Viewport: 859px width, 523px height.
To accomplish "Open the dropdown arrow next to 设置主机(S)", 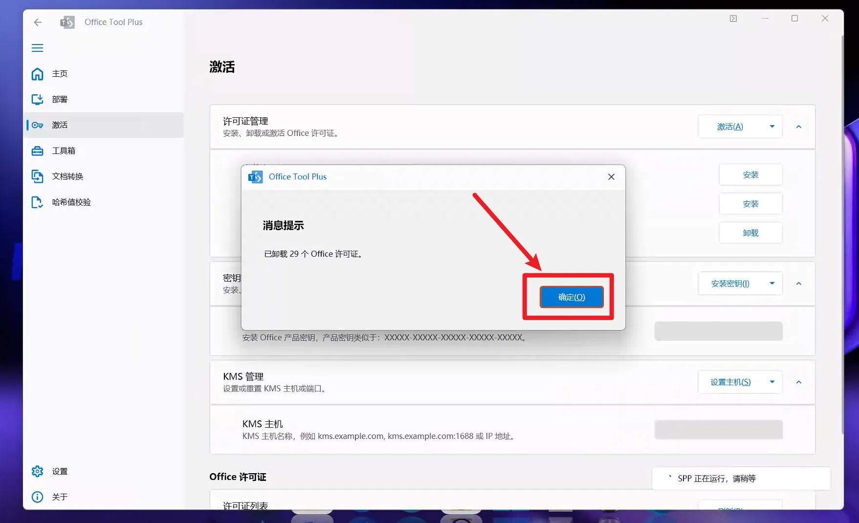I will click(x=772, y=382).
